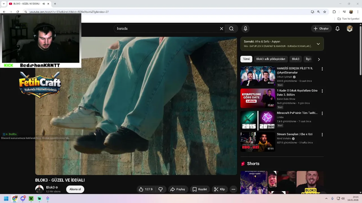Open the Blok3 channel name link
The image size is (362, 203).
pos(50,187)
